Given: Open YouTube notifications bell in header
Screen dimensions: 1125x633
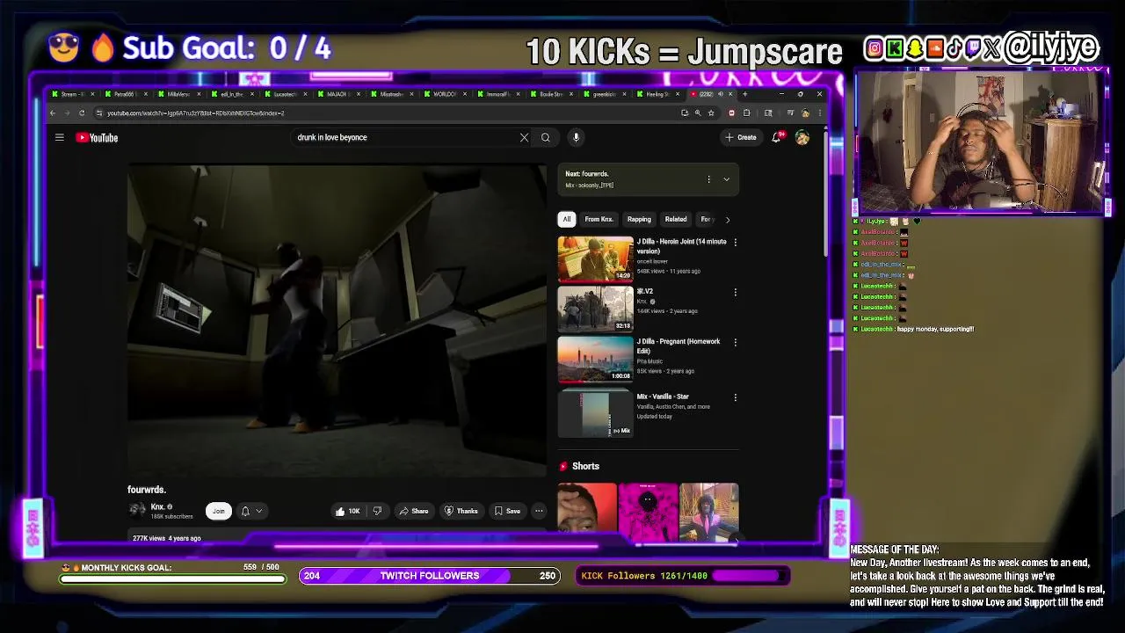Looking at the screenshot, I should 776,137.
